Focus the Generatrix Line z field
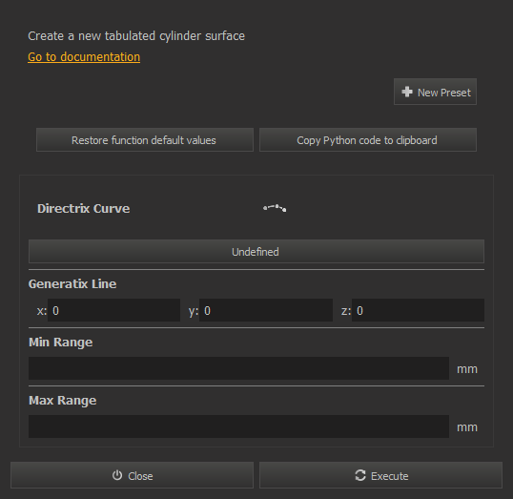Viewport: 513px width, 499px height. pyautogui.click(x=418, y=310)
